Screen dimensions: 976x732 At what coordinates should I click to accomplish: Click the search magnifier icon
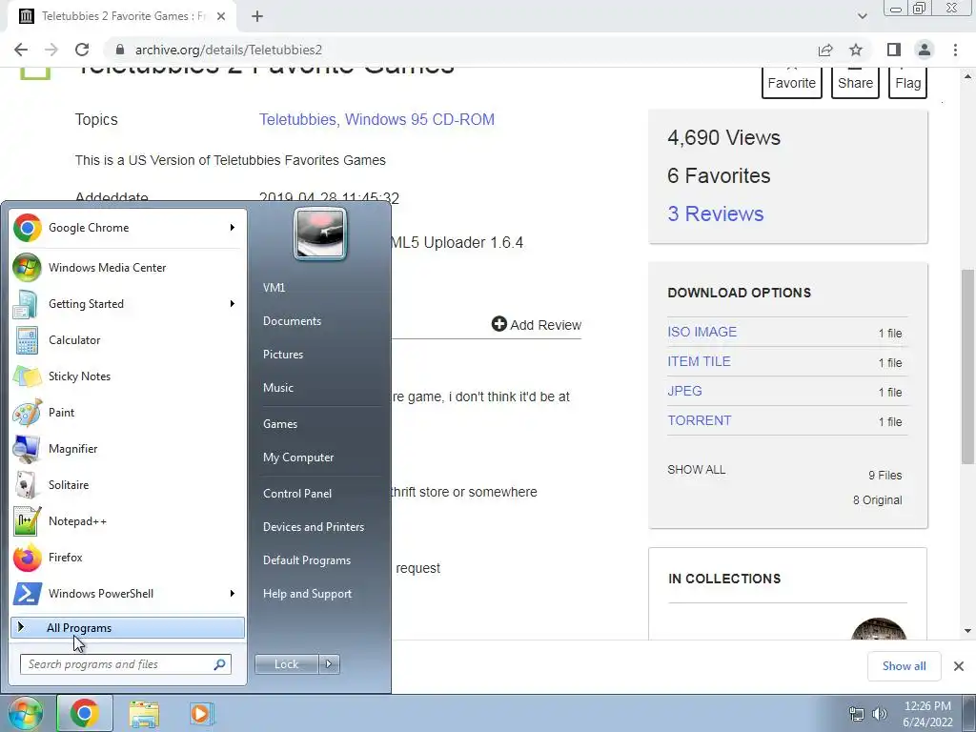point(219,664)
